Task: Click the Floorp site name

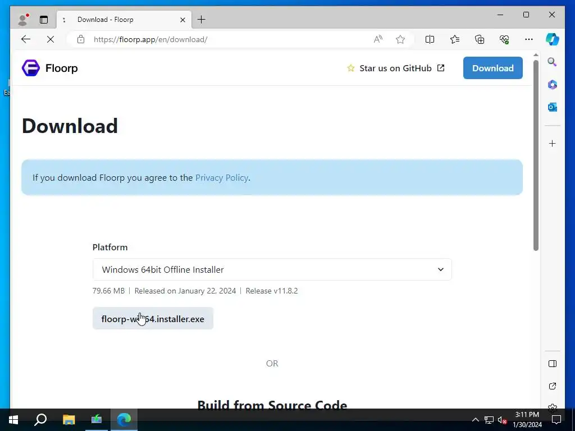Action: click(62, 68)
